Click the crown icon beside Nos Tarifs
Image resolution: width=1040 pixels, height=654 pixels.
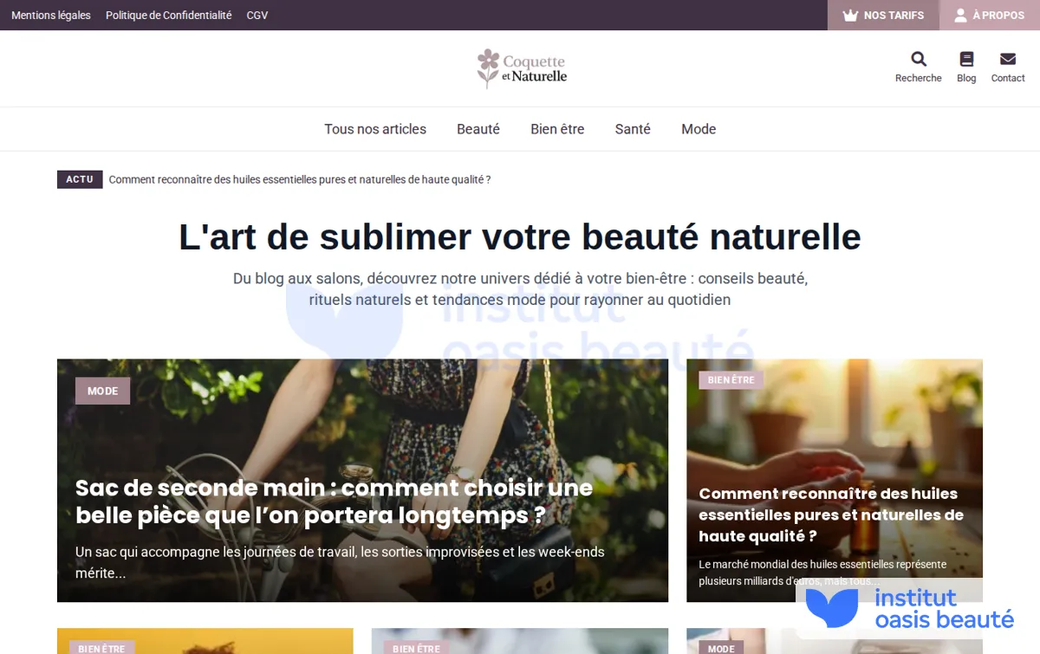[x=850, y=16]
